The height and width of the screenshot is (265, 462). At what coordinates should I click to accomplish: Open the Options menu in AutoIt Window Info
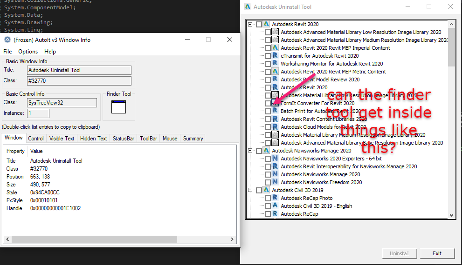coord(28,52)
